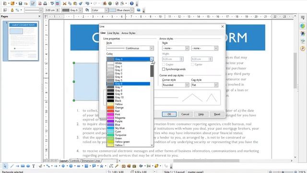
Task: Switch to the Dimension Lines layer tab
Action: (91, 161)
